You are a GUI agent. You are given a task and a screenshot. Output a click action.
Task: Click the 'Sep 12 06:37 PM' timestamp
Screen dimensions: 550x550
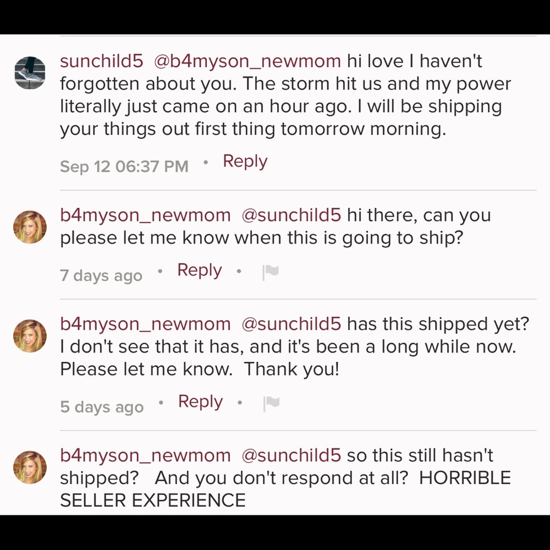pyautogui.click(x=124, y=166)
